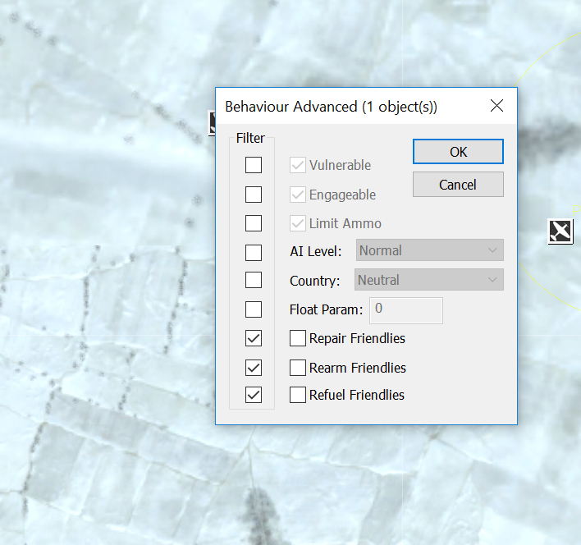581x545 pixels.
Task: Open the Country dropdown showing Neutral
Action: [x=428, y=279]
